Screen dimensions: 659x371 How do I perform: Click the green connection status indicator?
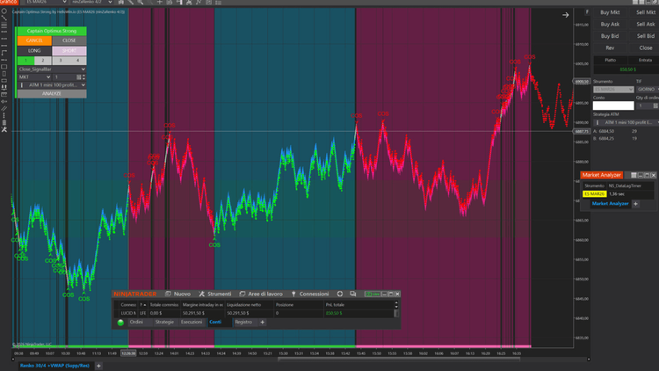click(121, 323)
